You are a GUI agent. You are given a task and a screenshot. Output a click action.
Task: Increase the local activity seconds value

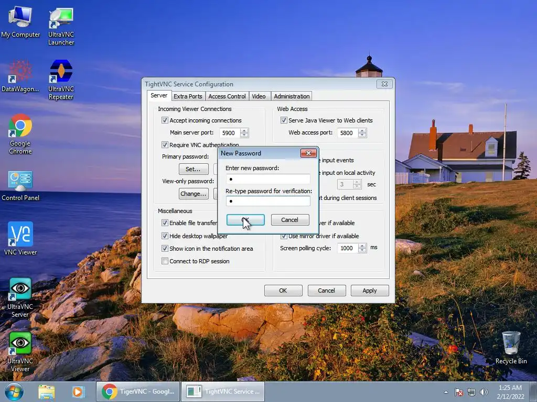coord(357,182)
